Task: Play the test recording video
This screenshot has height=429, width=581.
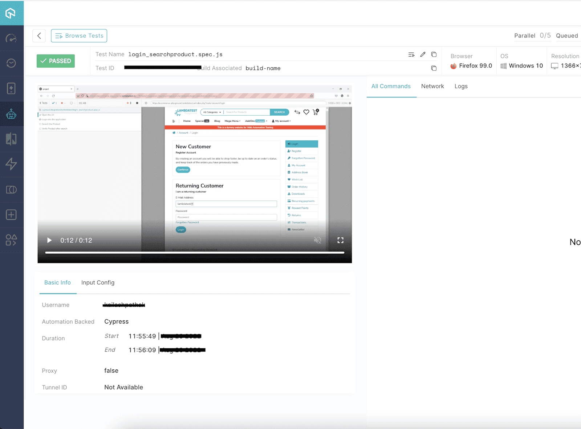Action: 49,240
